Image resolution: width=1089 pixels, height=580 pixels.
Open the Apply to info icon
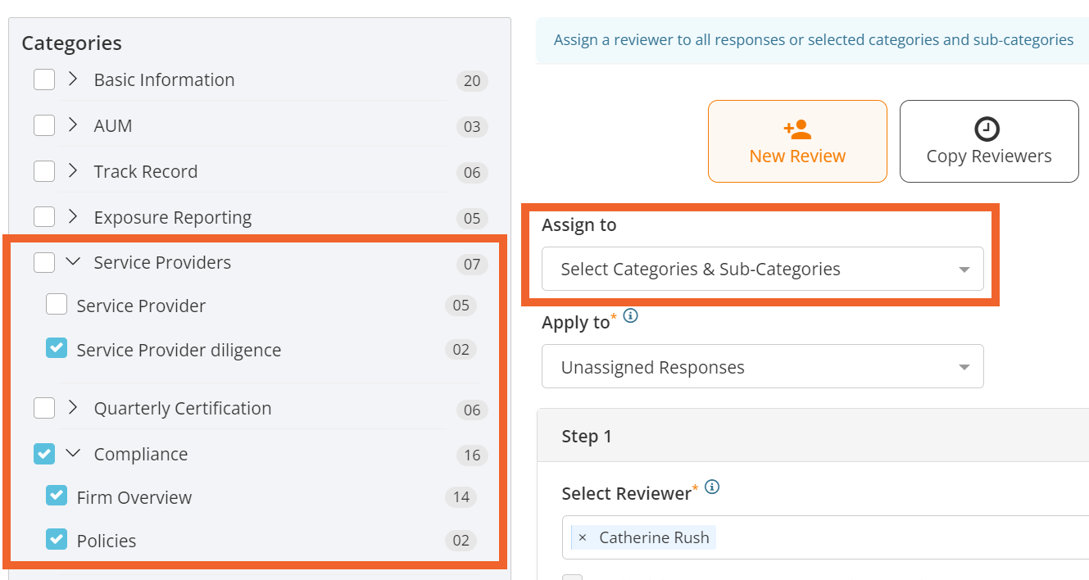coord(630,316)
